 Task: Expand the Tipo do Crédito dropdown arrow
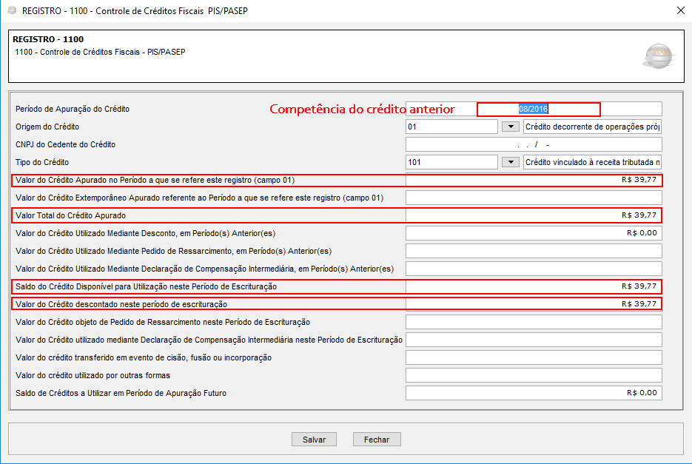tap(510, 162)
